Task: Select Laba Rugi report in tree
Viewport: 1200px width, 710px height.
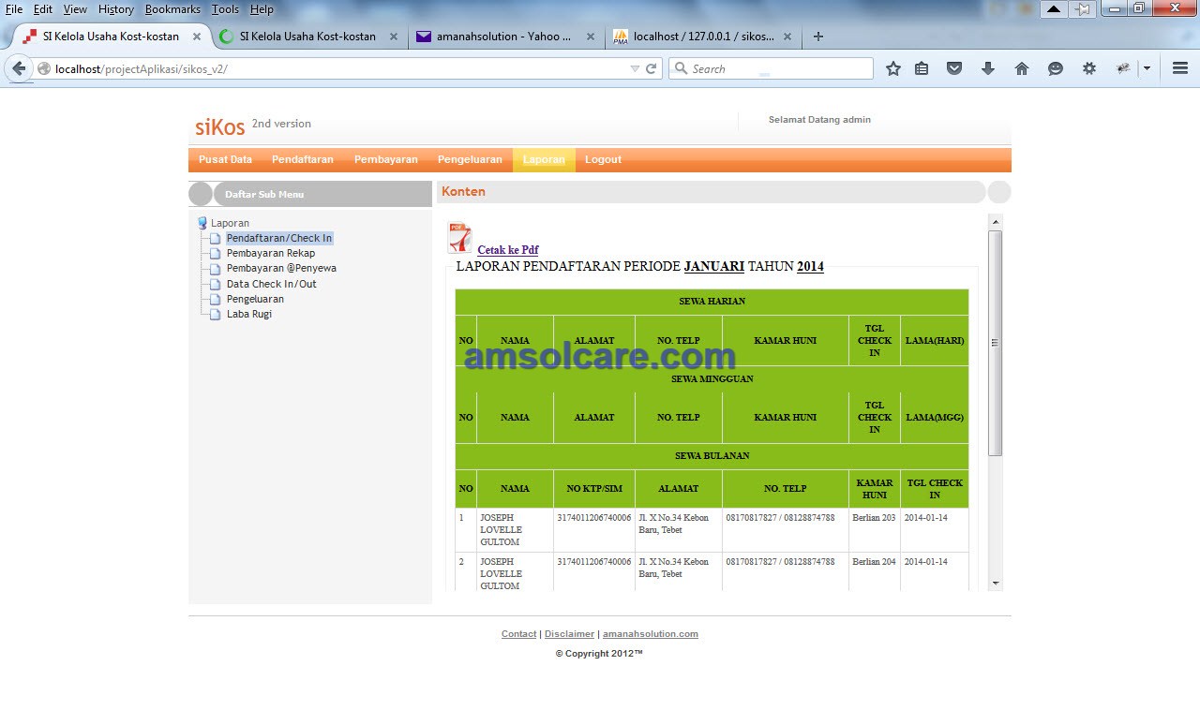Action: tap(248, 314)
